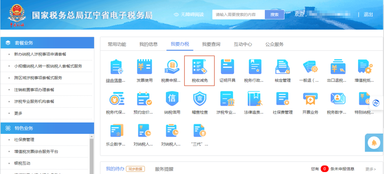Image resolution: width=384 pixels, height=174 pixels.
Task: Click the 无障碍阅读 eye icon
Action: pyautogui.click(x=176, y=15)
